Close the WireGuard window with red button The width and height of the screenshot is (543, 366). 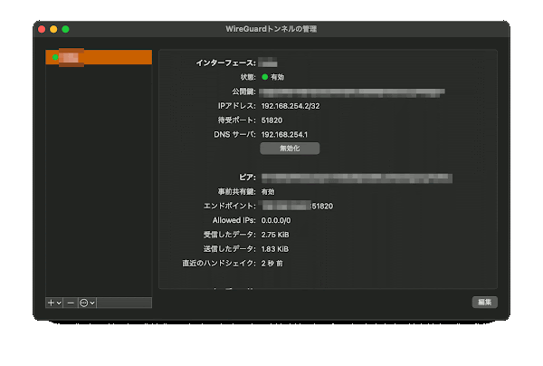tap(42, 30)
